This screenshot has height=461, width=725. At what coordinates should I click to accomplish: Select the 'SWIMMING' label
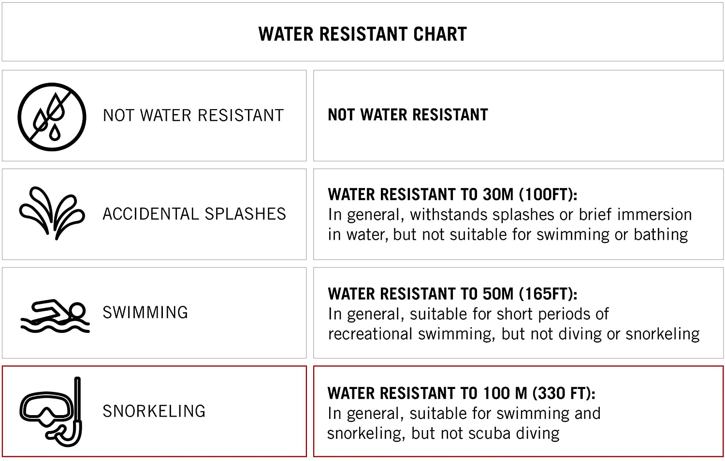coord(145,313)
